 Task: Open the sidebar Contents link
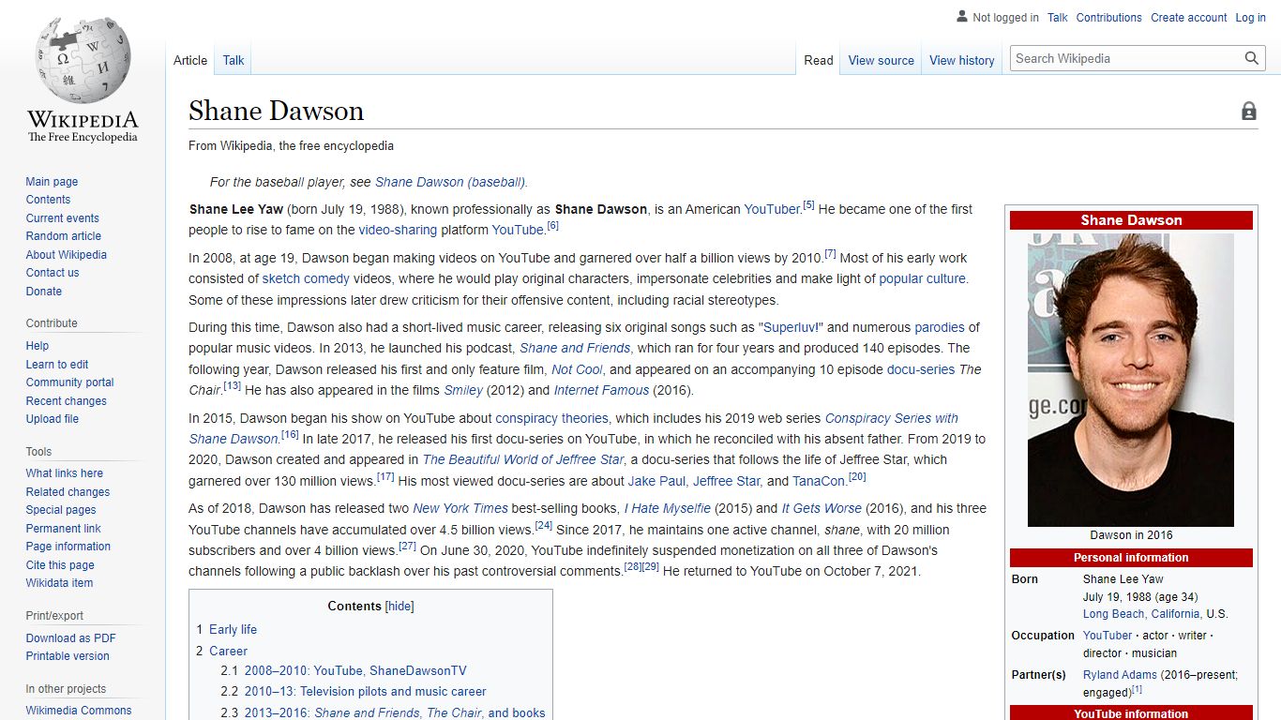pos(48,200)
